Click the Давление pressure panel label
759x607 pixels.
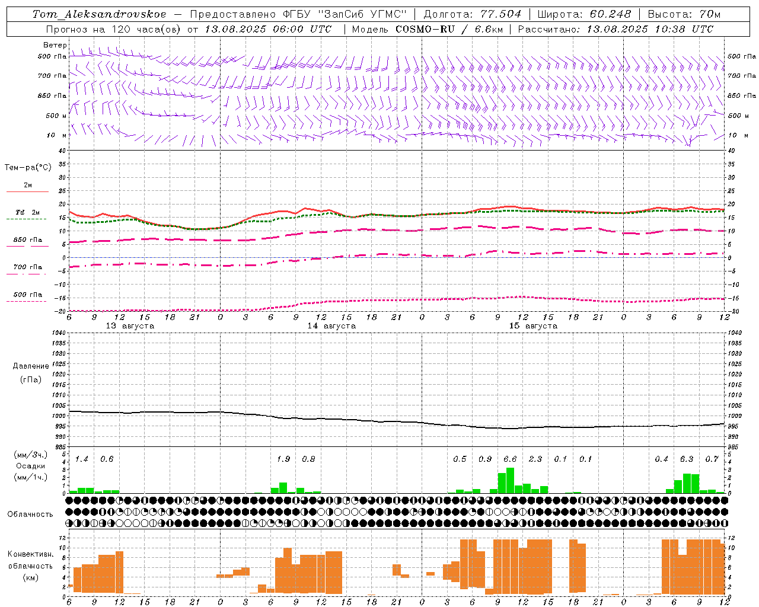[31, 366]
